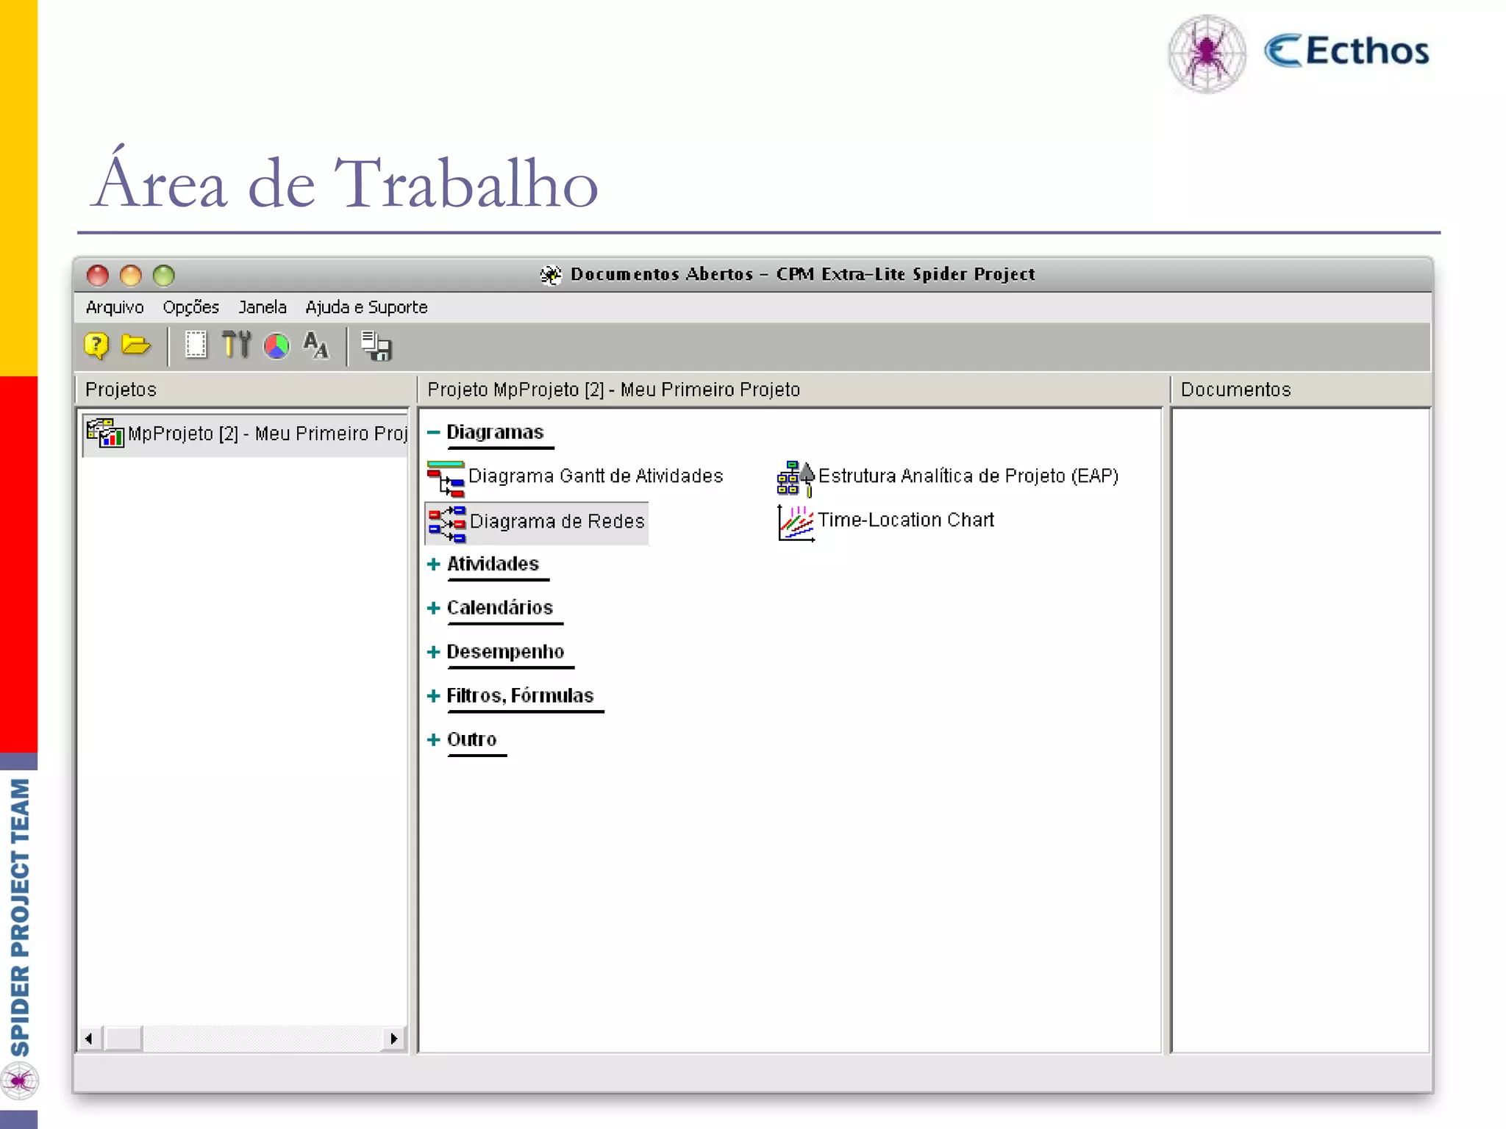Click the Projetos panel header
The height and width of the screenshot is (1129, 1506).
coord(246,390)
